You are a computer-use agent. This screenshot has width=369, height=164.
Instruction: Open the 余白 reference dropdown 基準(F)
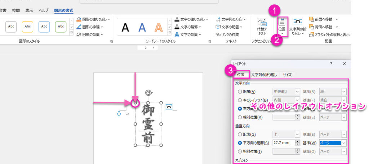[x=333, y=100]
